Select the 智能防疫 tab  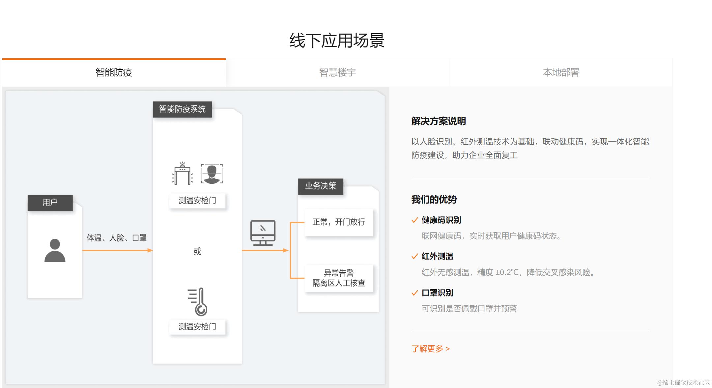tap(114, 72)
